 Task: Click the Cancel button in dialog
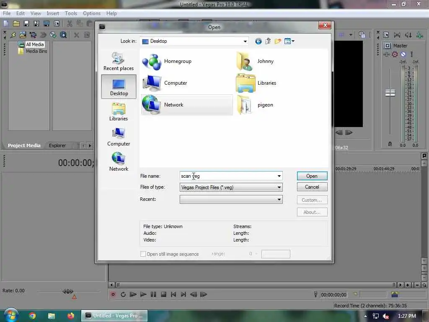[312, 187]
